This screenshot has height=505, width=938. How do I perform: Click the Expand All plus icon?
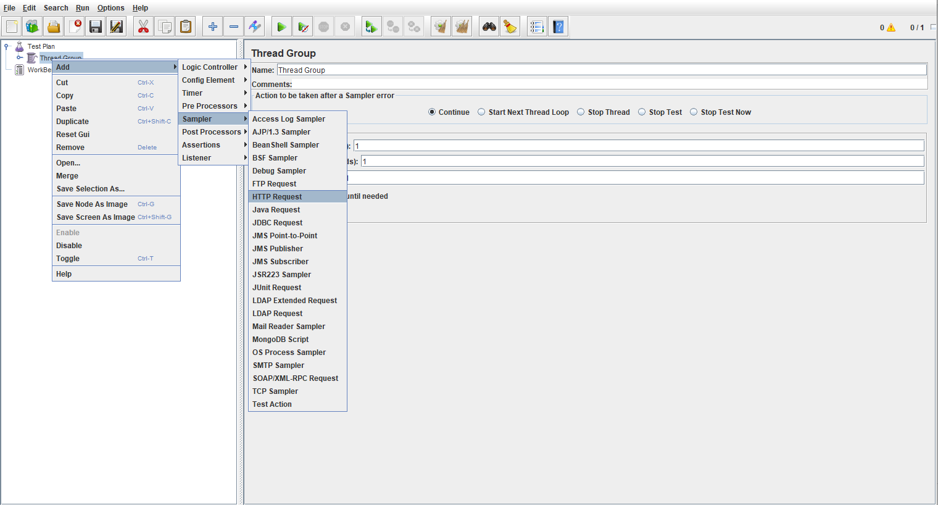coord(212,27)
